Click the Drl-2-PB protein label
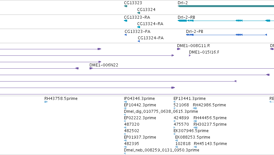 pyautogui.click(x=194, y=32)
